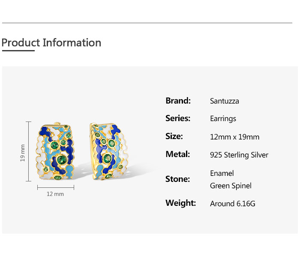The image size is (300, 255).
Task: Open the Earrings series value
Action: click(x=223, y=119)
